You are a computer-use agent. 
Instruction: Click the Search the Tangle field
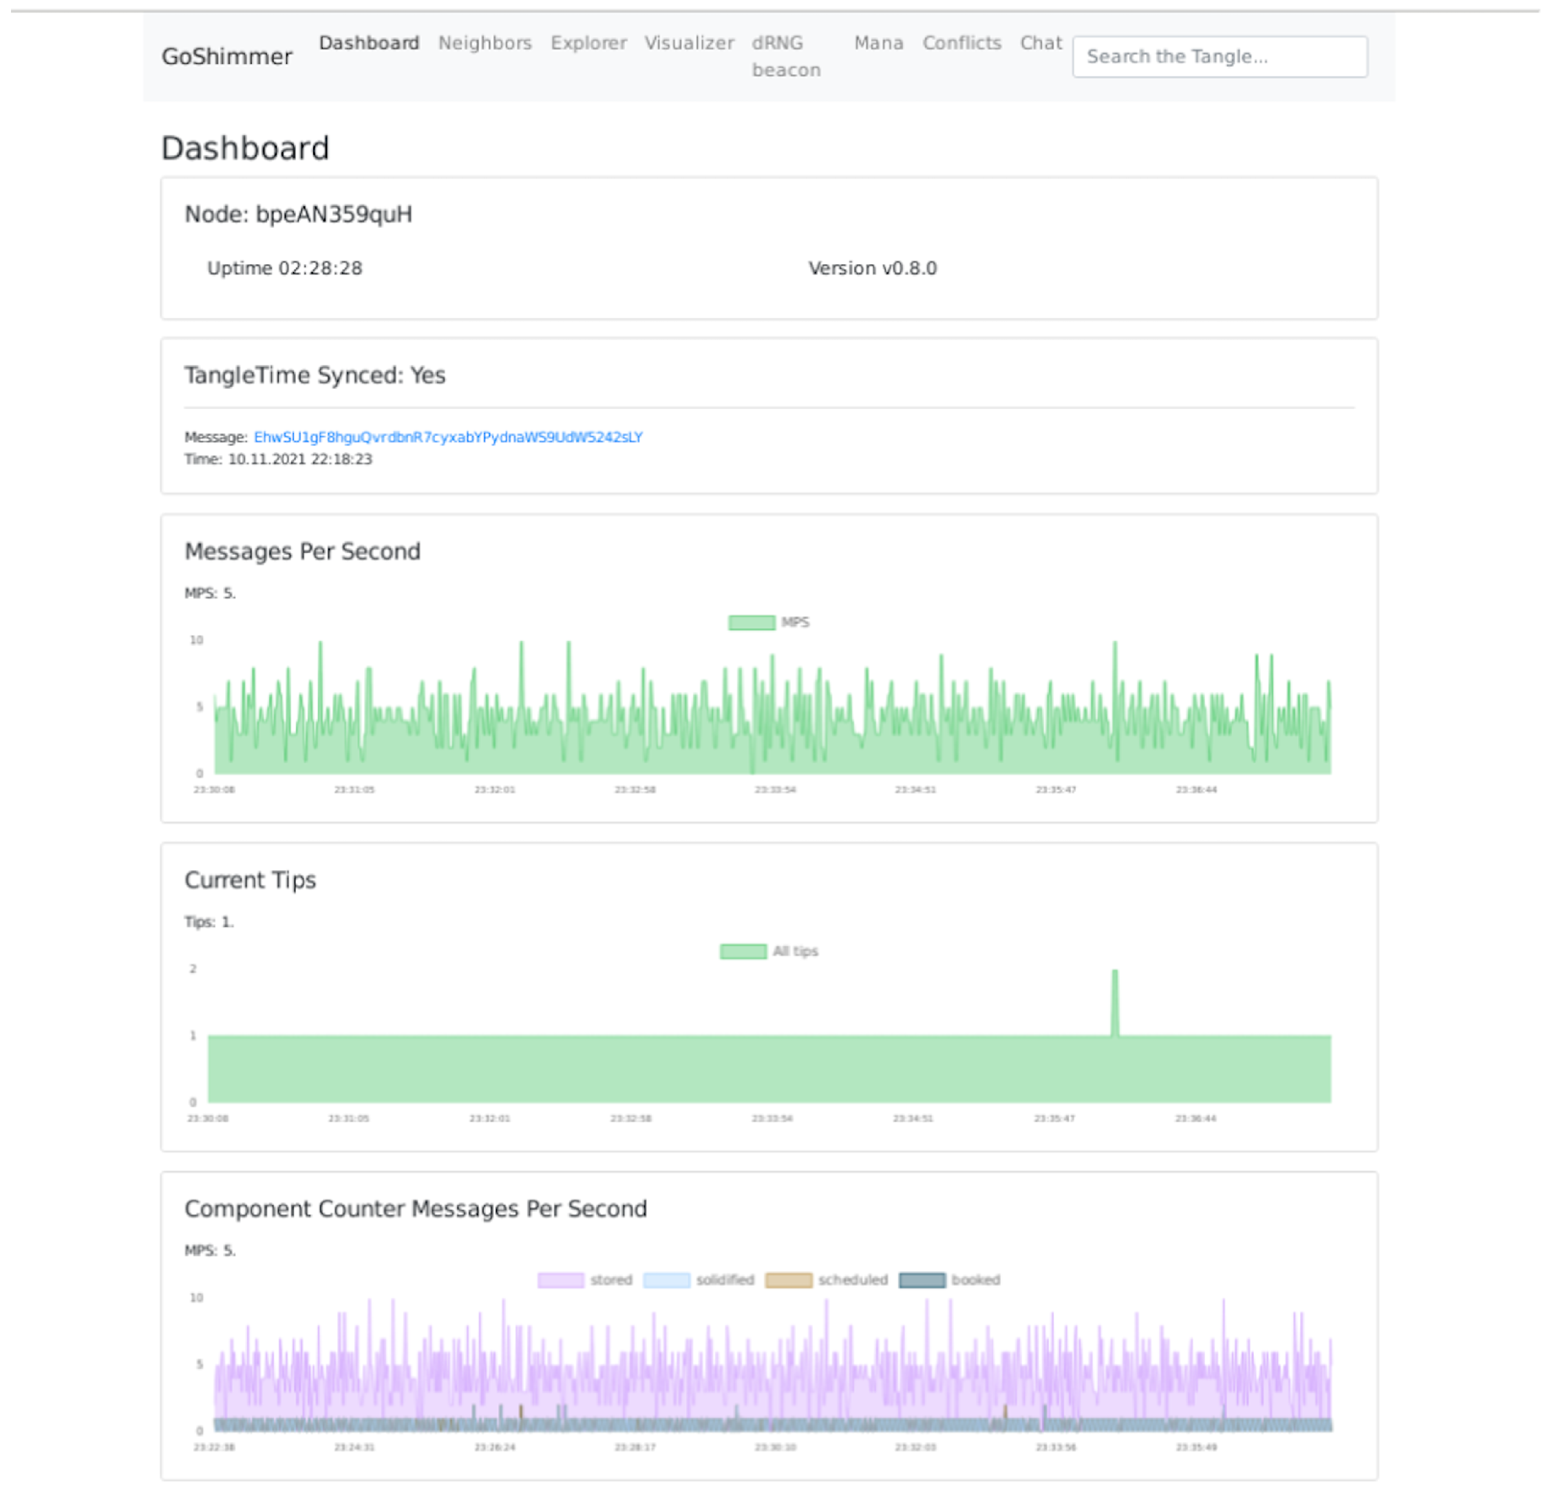1219,56
